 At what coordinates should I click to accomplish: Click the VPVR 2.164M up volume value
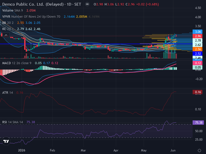click(x=69, y=17)
